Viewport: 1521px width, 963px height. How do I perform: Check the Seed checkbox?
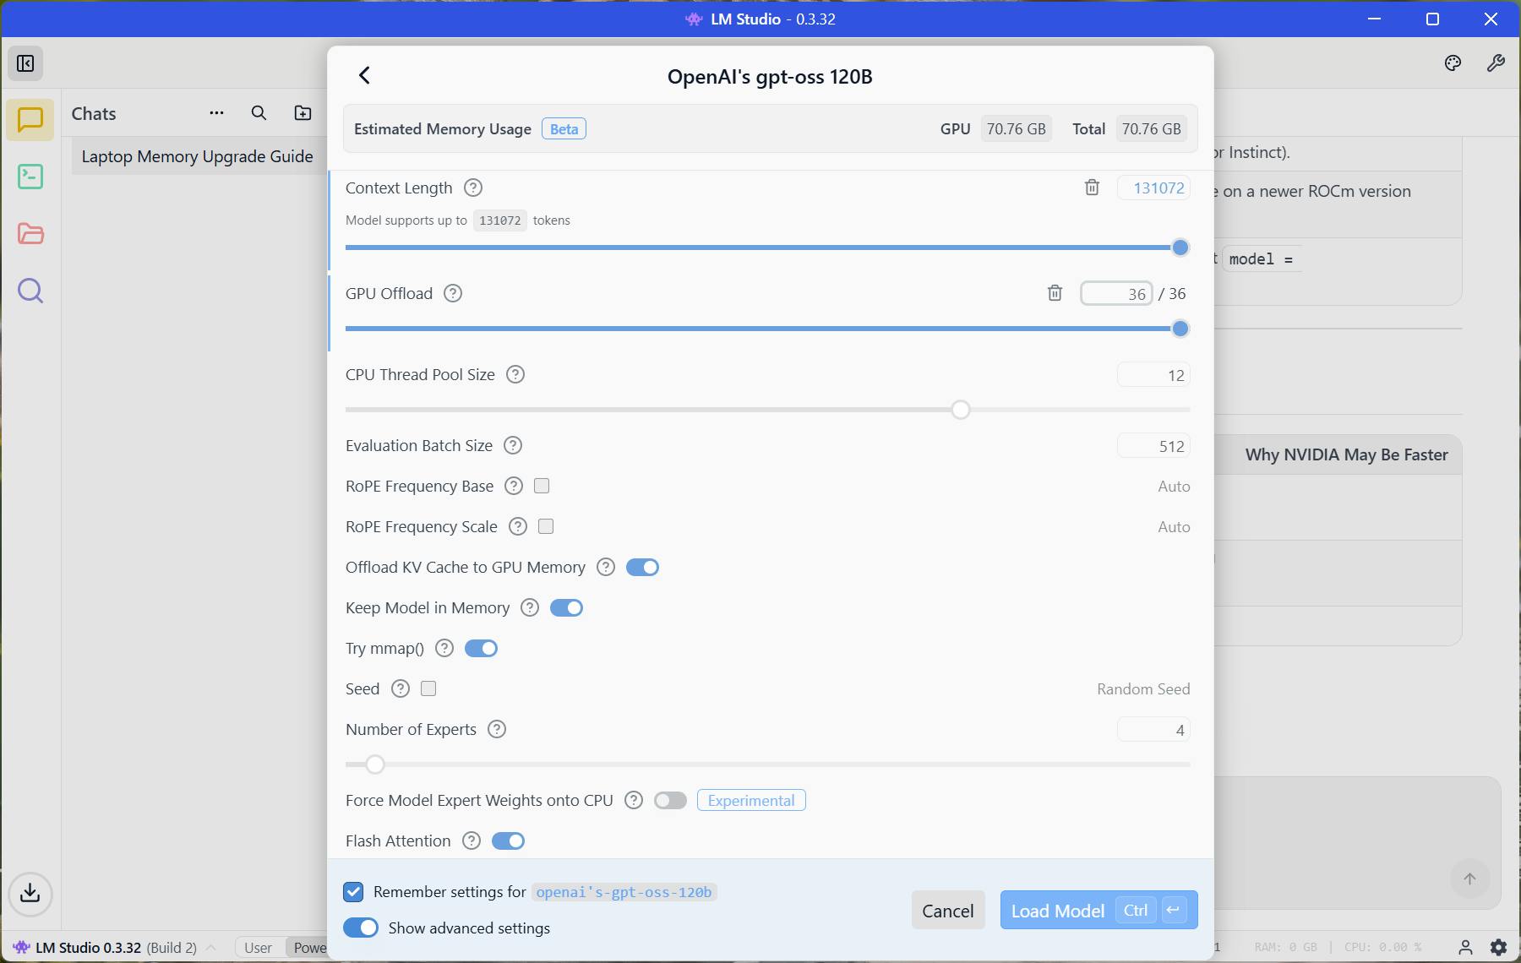[x=428, y=688]
